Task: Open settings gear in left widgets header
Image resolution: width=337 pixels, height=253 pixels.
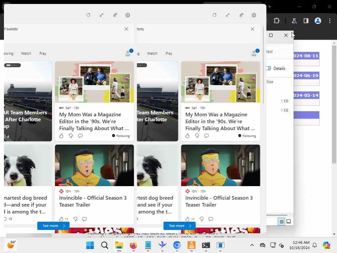Action: click(x=128, y=15)
